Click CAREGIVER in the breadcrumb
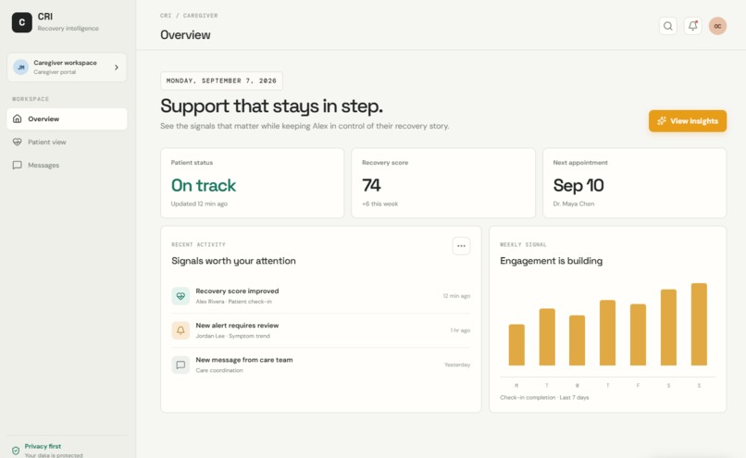The image size is (746, 458). coord(200,16)
